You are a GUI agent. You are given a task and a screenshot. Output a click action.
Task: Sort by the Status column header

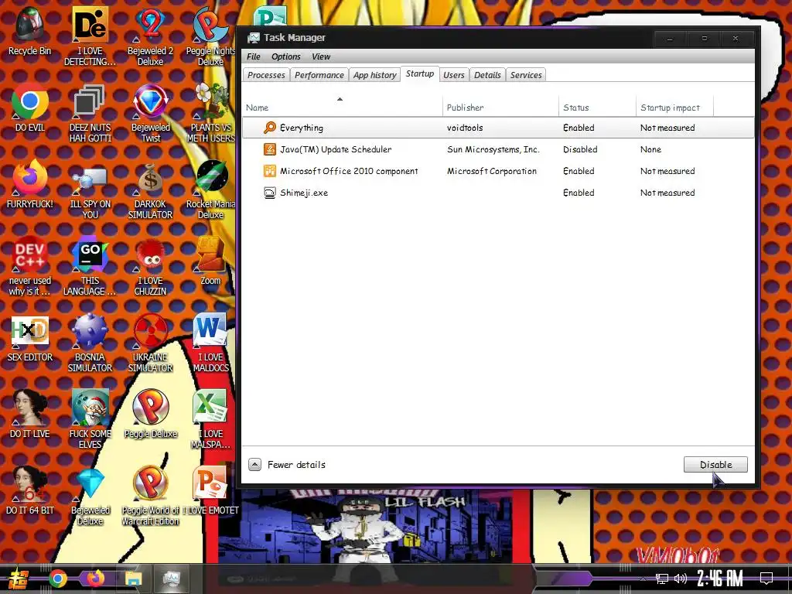tap(598, 105)
